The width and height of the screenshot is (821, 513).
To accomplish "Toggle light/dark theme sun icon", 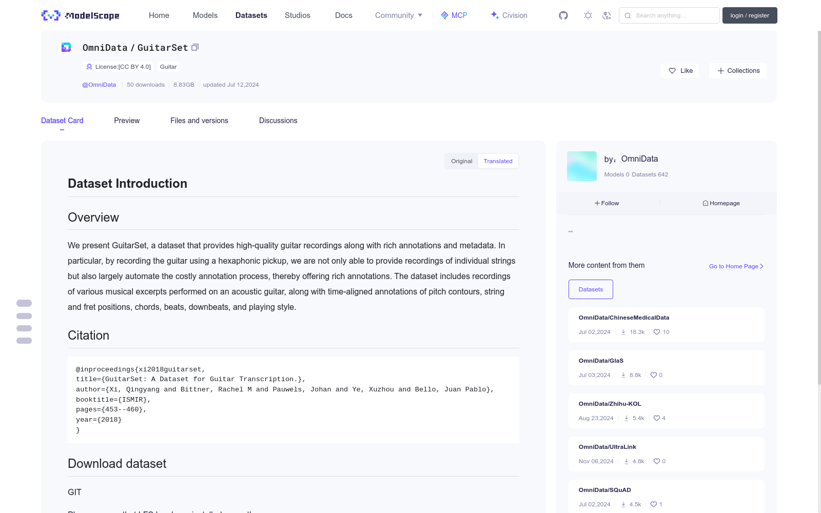I will tap(588, 15).
